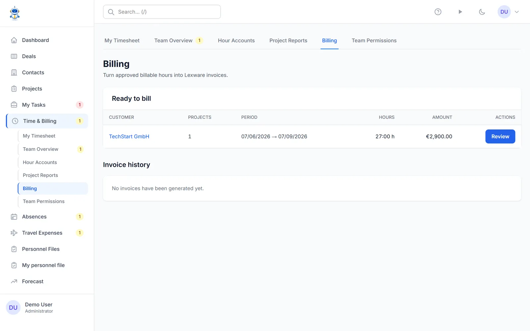The height and width of the screenshot is (331, 530).
Task: Click the Personnel Files clipboard icon
Action: point(14,249)
